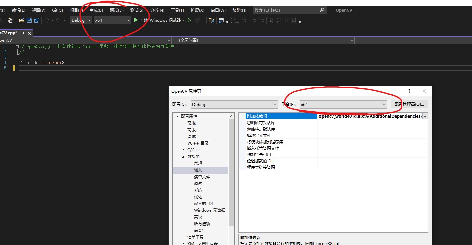Click the save file icon

(29, 20)
